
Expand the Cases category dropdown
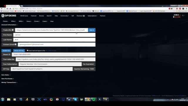coord(45,21)
